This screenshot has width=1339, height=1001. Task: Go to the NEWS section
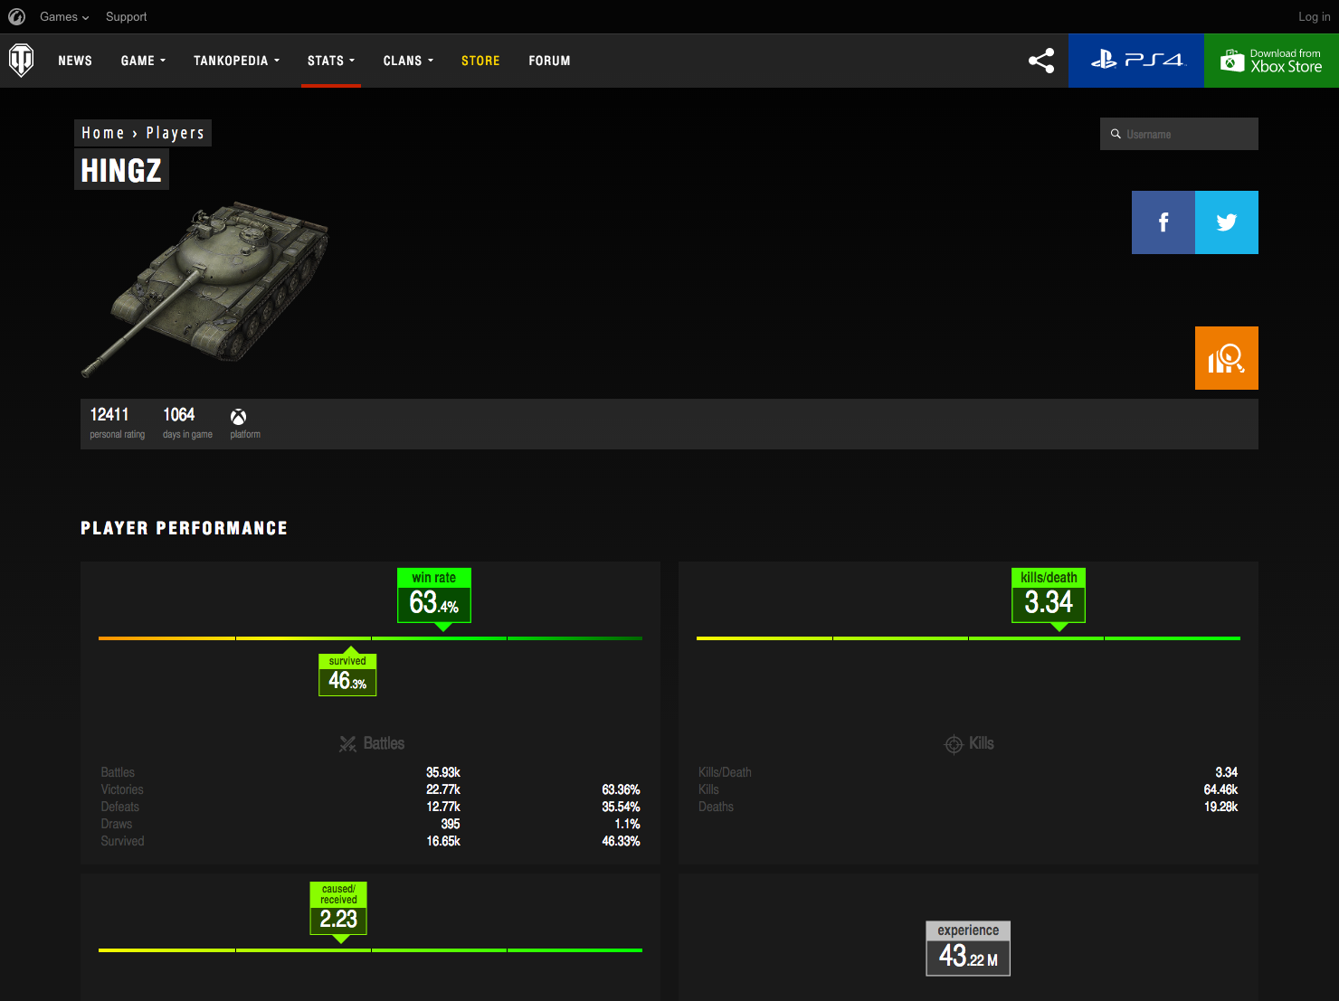tap(75, 61)
